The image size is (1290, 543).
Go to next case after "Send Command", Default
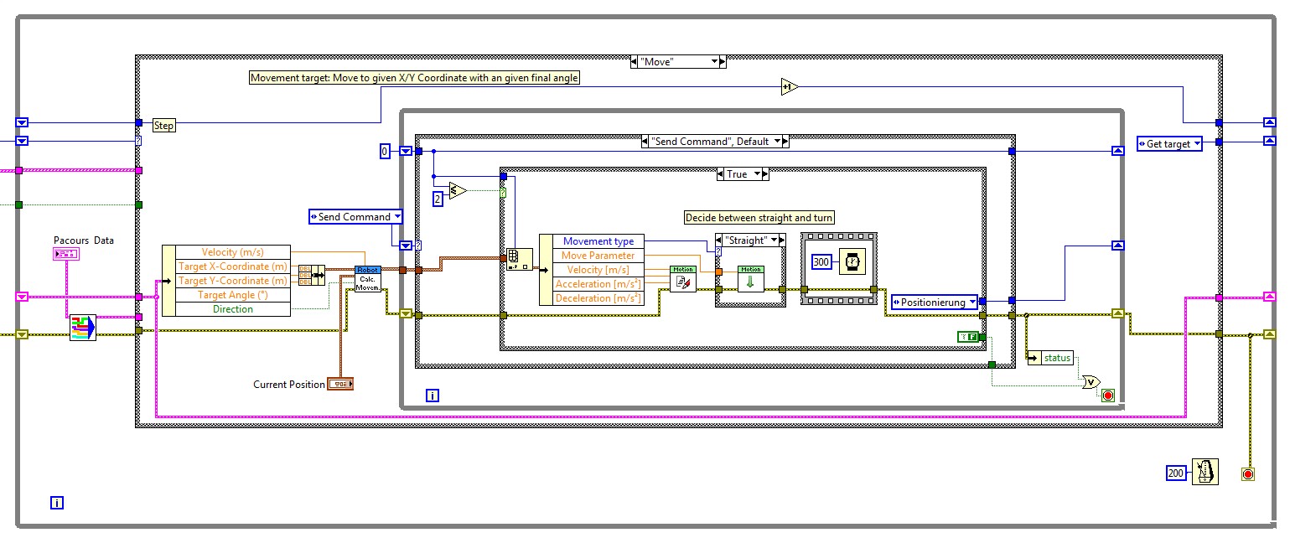(x=785, y=142)
